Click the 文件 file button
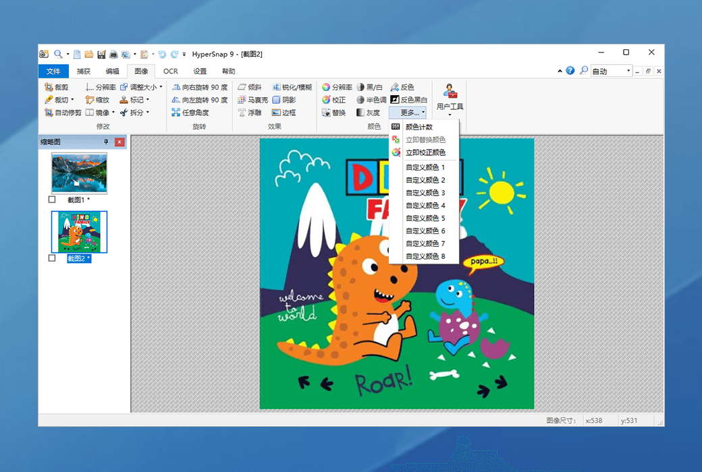 [53, 71]
